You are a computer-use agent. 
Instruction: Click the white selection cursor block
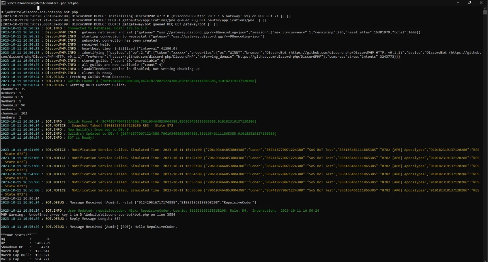click(38, 8)
